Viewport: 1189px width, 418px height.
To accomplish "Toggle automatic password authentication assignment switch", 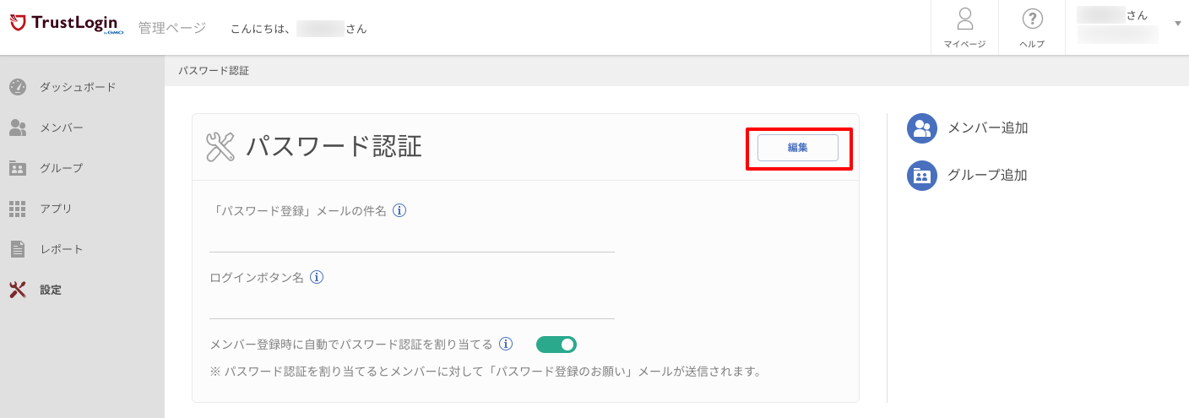I will (556, 345).
